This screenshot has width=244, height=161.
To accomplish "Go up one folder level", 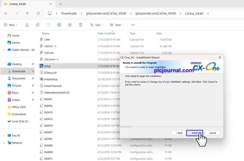I will pos(27,14).
